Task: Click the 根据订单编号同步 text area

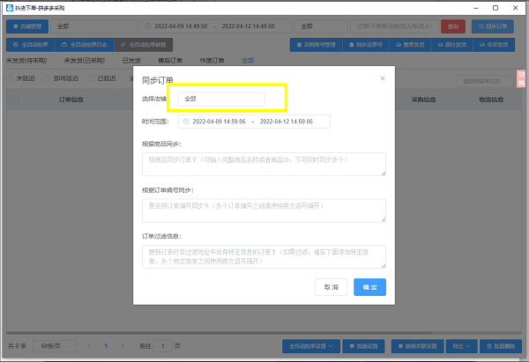Action: (x=264, y=211)
